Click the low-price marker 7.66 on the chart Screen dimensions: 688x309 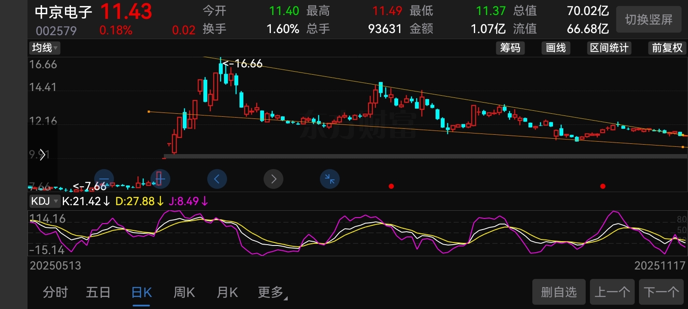click(x=89, y=186)
